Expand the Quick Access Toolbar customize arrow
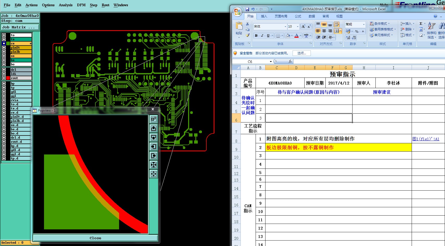Image resolution: width=445 pixels, height=246 pixels. pos(271,9)
